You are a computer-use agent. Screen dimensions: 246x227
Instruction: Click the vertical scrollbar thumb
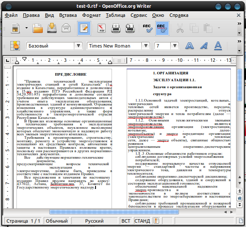(x=240, y=85)
